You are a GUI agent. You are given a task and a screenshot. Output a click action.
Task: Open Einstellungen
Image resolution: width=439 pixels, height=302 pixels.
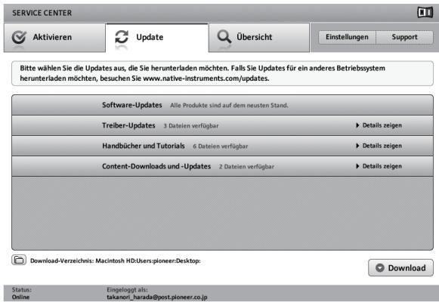tap(347, 37)
